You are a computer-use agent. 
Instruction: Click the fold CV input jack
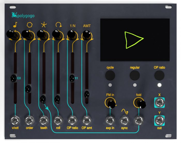click(139, 121)
